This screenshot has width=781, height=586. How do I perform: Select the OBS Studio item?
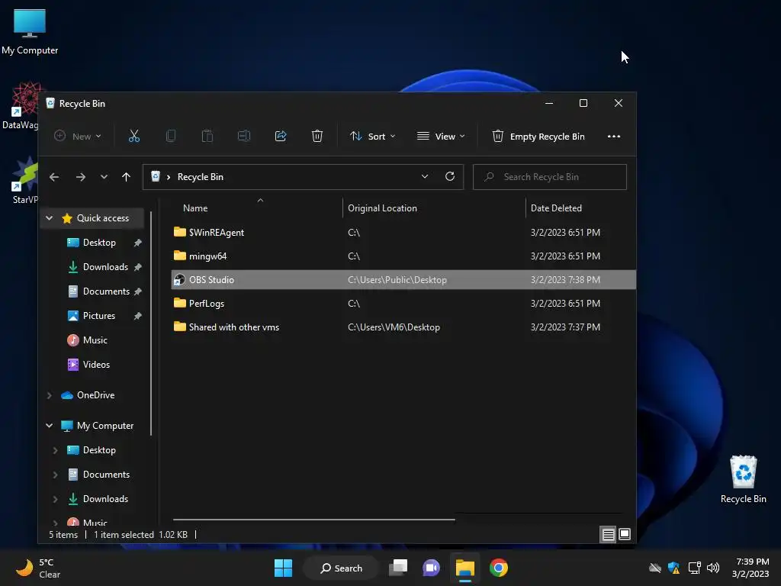coord(403,279)
